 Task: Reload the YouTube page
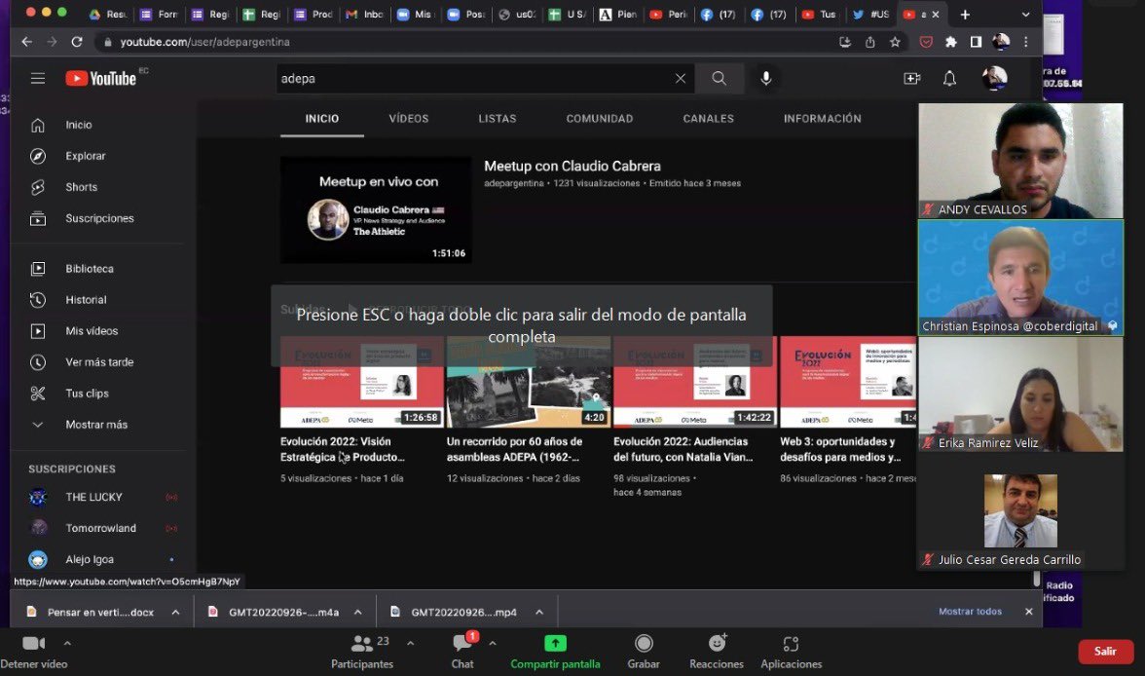77,42
